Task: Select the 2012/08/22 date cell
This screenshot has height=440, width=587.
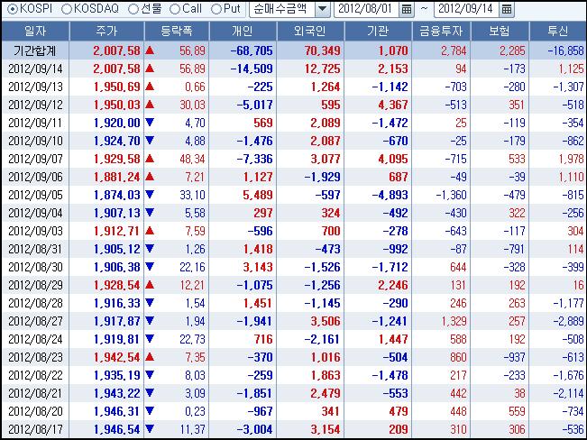Action: 35,375
